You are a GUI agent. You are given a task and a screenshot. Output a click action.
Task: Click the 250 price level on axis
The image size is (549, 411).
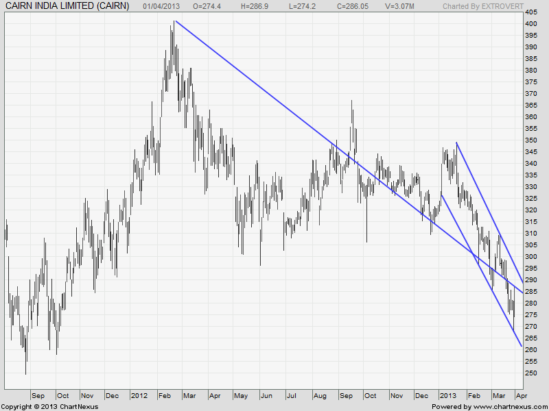coord(530,373)
